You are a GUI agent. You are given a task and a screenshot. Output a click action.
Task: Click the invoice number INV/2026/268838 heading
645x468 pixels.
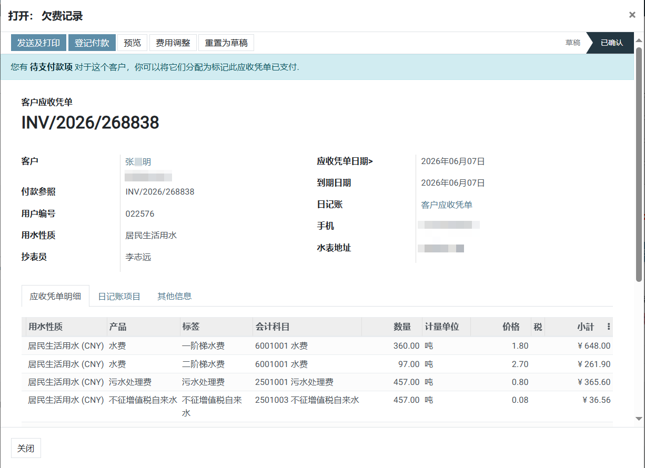[90, 123]
